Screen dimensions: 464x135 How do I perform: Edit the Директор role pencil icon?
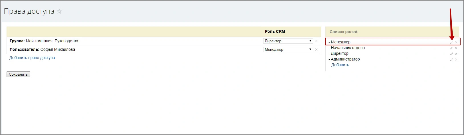451,54
